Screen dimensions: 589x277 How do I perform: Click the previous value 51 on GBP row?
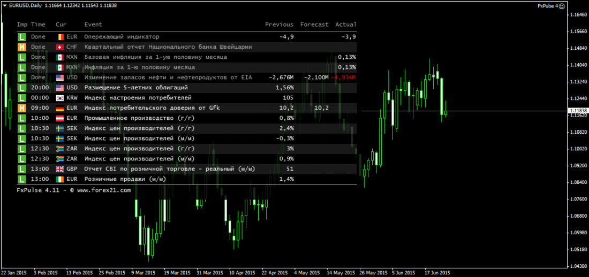[290, 169]
